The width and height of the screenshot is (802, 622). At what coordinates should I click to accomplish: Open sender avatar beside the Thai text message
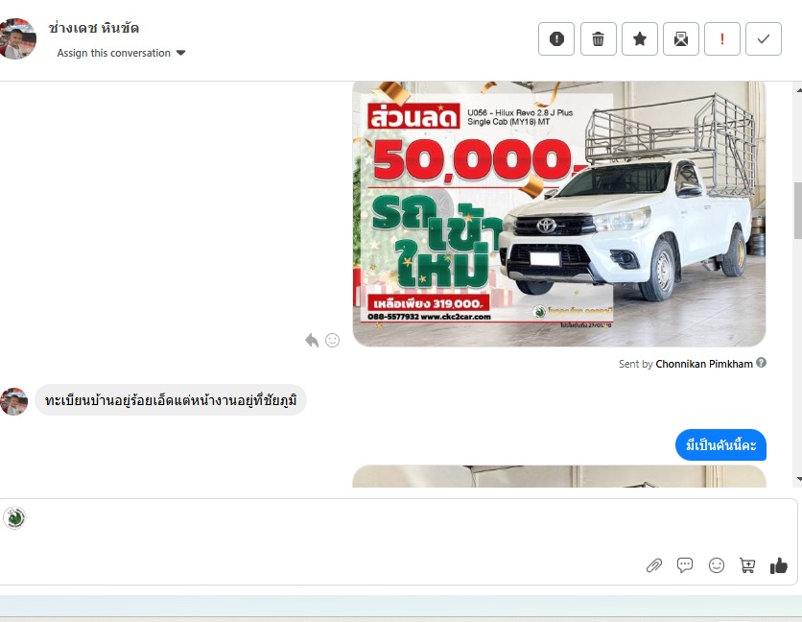(x=13, y=401)
